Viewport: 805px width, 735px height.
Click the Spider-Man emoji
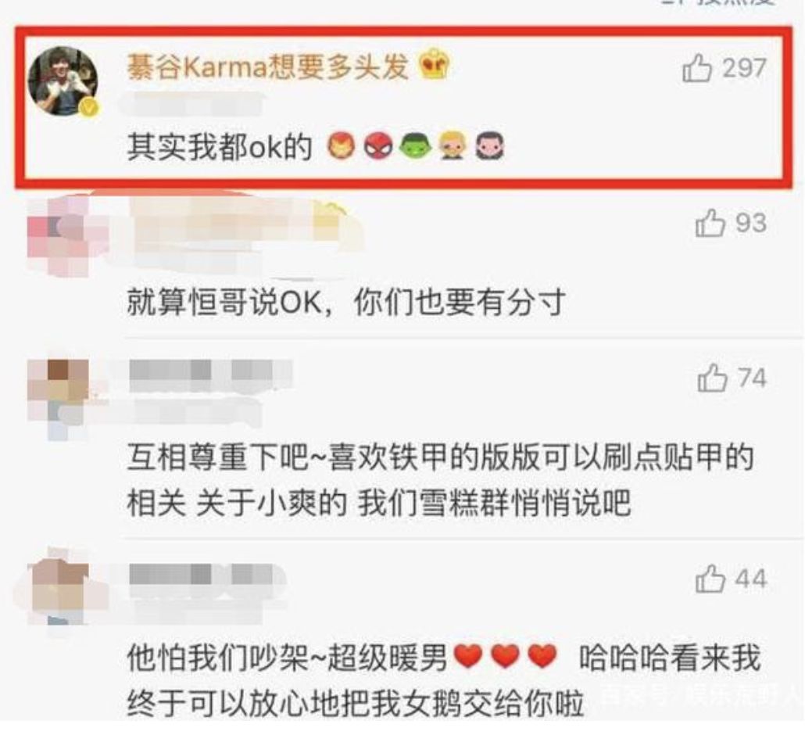pos(377,146)
